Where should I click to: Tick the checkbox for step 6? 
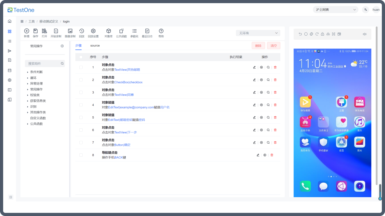coord(81,130)
